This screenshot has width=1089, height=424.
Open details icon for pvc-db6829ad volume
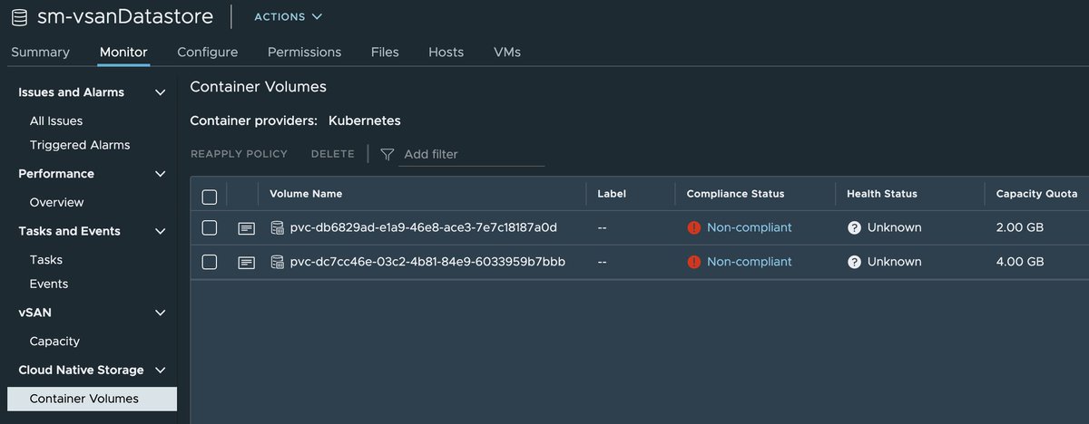tap(246, 228)
